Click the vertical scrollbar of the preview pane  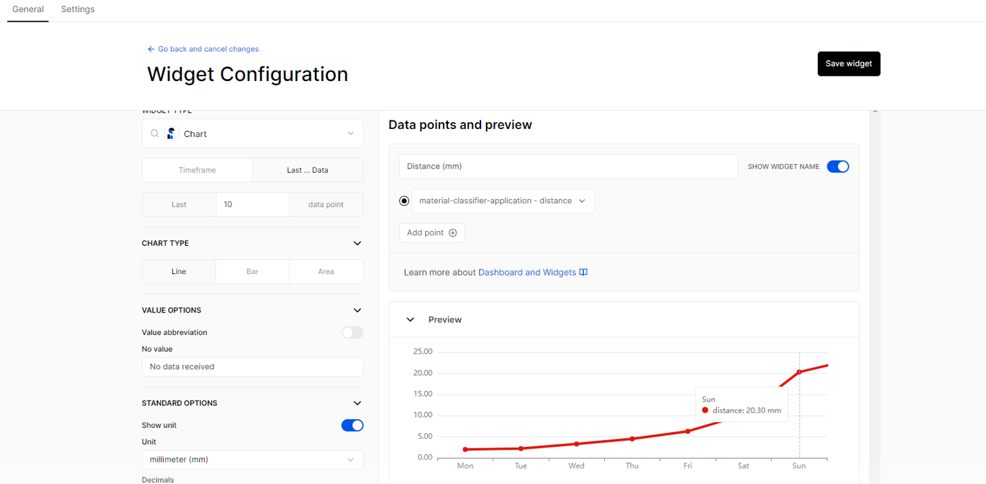point(874,297)
